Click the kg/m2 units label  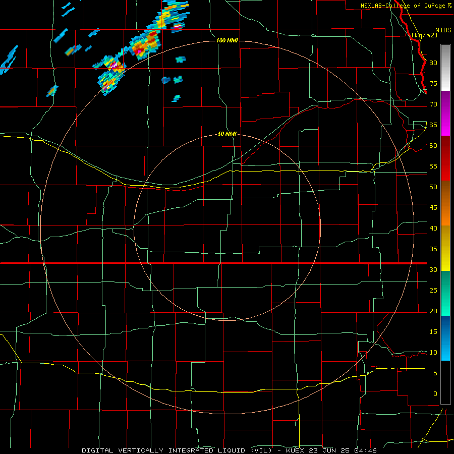(x=424, y=35)
